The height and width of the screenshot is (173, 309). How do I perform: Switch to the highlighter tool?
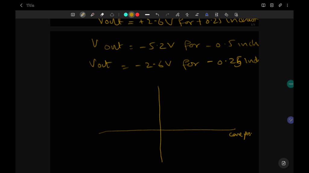[92, 14]
